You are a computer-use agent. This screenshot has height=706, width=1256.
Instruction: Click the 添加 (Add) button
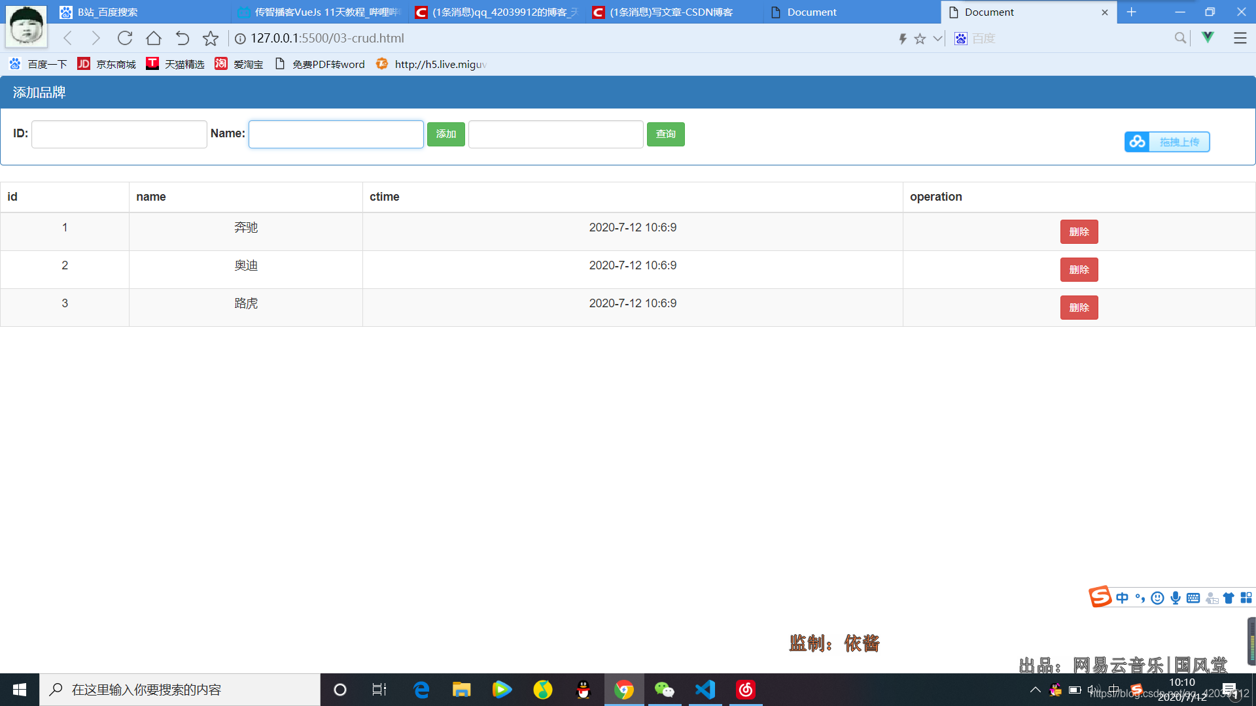click(445, 134)
